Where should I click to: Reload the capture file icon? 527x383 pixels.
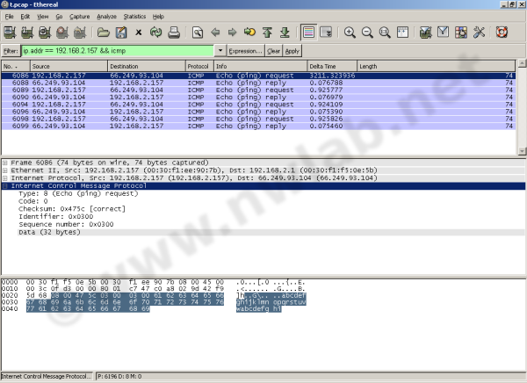click(x=156, y=33)
